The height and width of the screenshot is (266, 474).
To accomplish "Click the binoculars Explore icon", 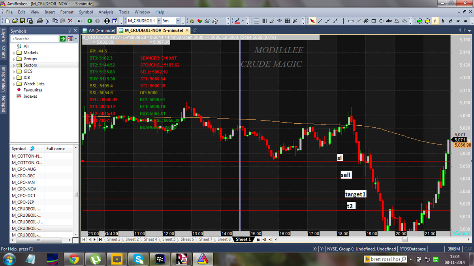I will pos(207,21).
